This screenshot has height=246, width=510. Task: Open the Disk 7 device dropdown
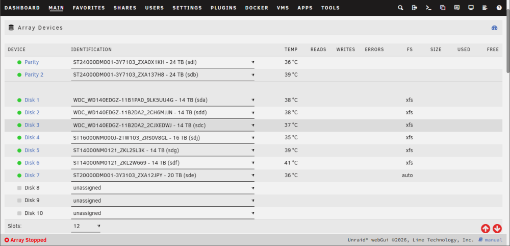[x=163, y=176]
